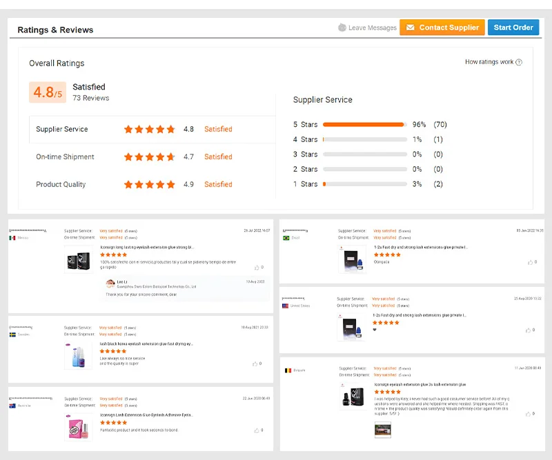This screenshot has width=552, height=460.
Task: Click the Leave Messages chat bubble icon
Action: [x=342, y=28]
